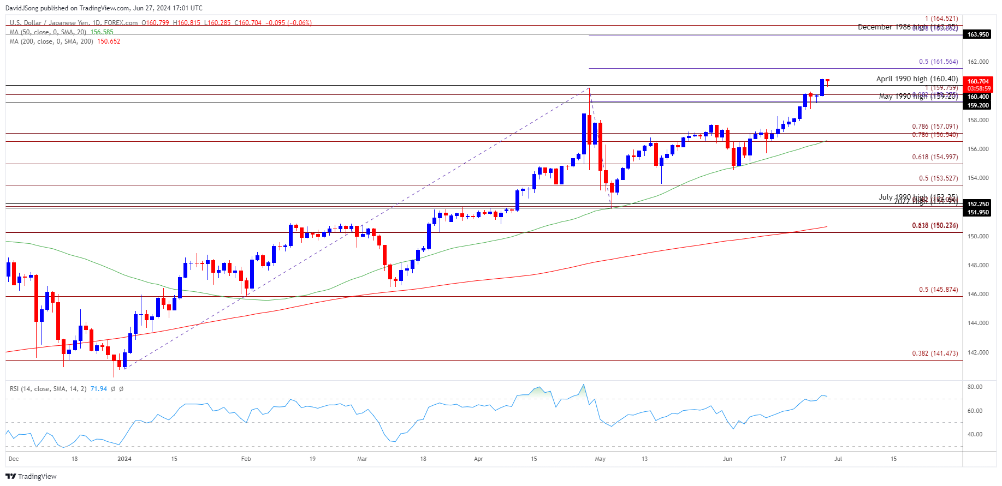Image resolution: width=1002 pixels, height=486 pixels.
Task: Click the 156.000 price scale tick
Action: (x=978, y=149)
